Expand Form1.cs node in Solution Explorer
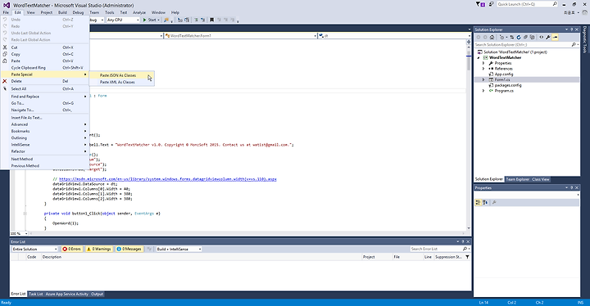590x306 pixels. (x=483, y=79)
